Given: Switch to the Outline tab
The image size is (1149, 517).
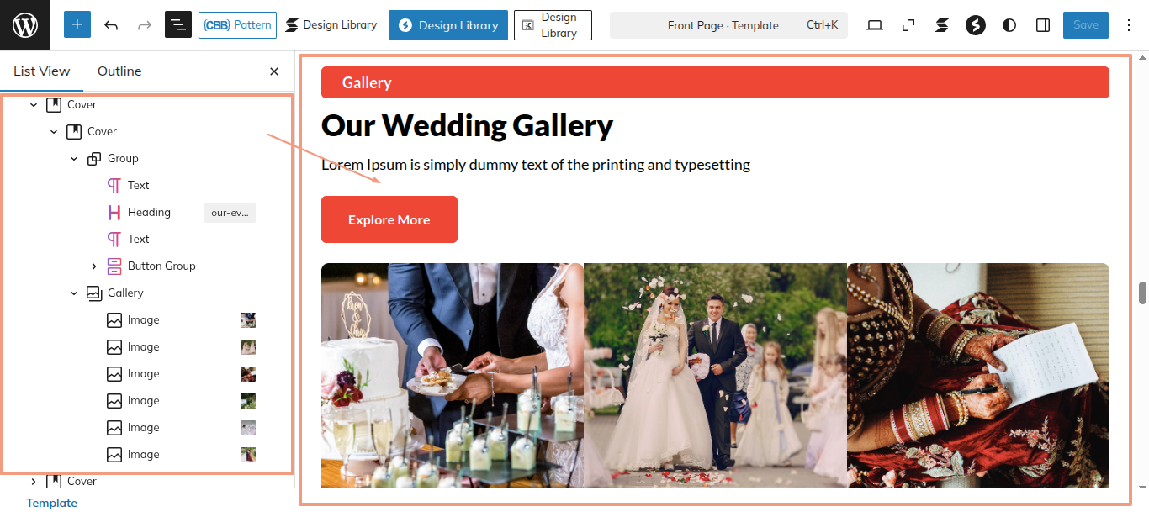Looking at the screenshot, I should [119, 71].
